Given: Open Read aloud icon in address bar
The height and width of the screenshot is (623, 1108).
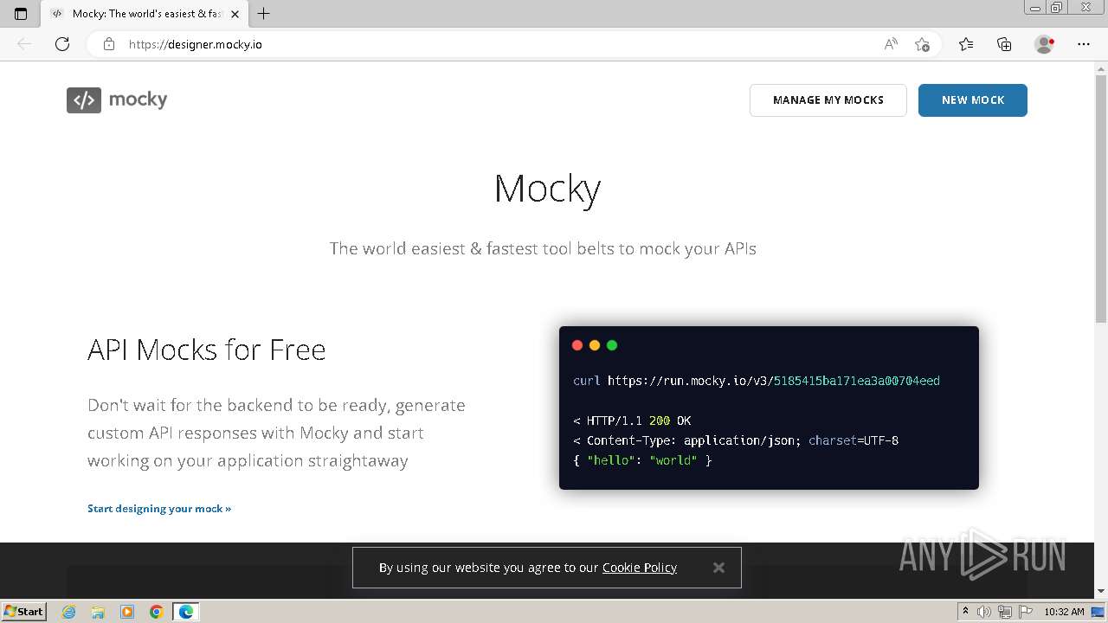Looking at the screenshot, I should click(x=891, y=44).
